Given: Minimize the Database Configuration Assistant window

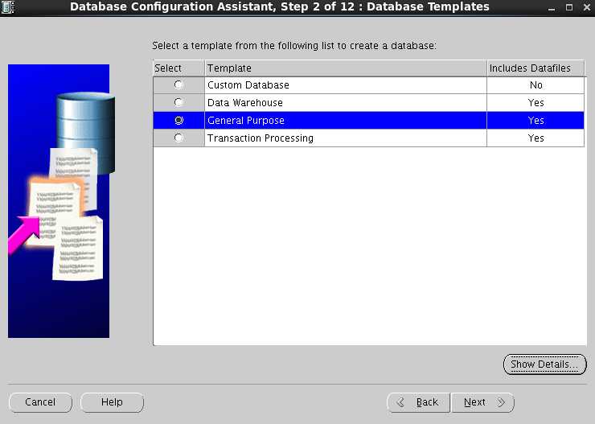Looking at the screenshot, I should tap(552, 7).
